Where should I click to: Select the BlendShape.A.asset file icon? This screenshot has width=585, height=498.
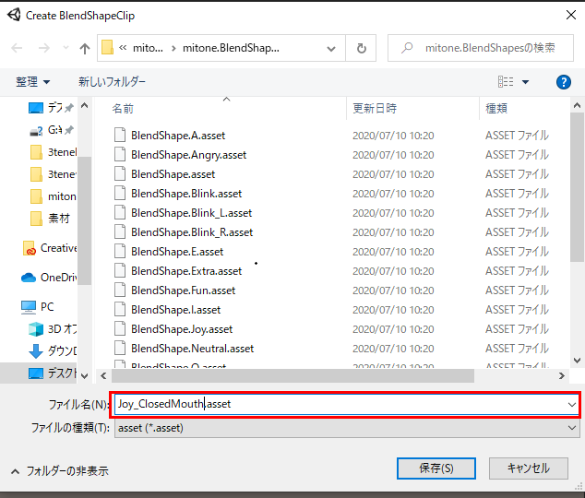120,135
